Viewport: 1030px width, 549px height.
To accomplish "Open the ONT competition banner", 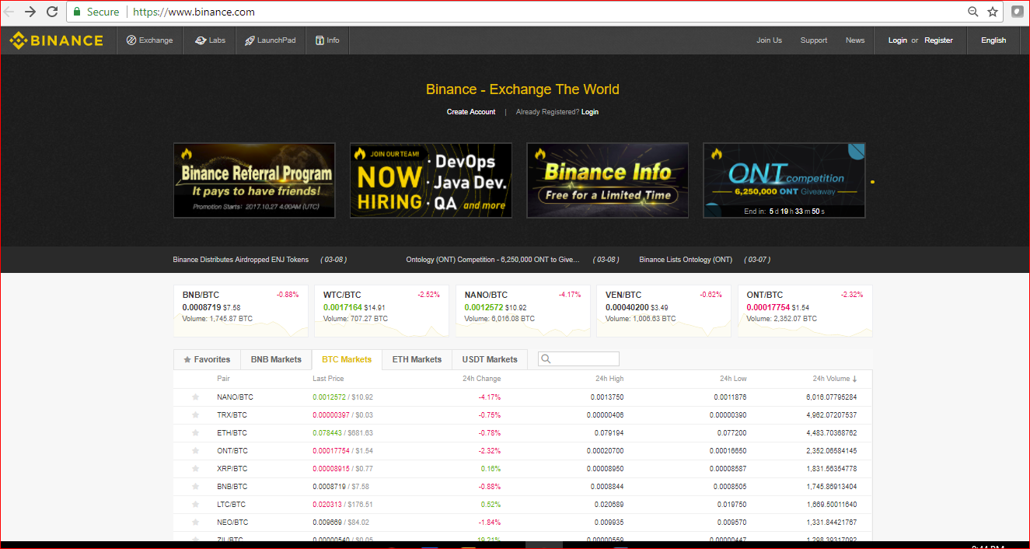I will 784,180.
